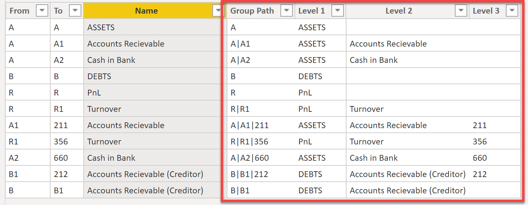Click the A|A1|211 group path cell
Viewport: 528px width, 205px height.
coord(250,125)
